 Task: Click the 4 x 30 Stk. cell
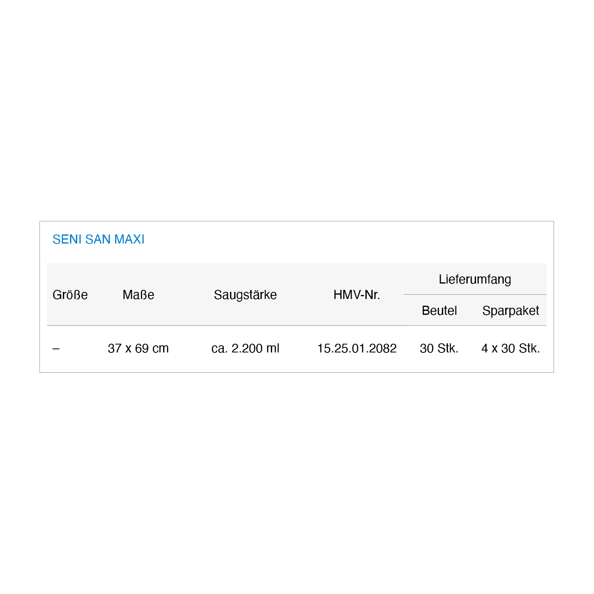pyautogui.click(x=510, y=348)
